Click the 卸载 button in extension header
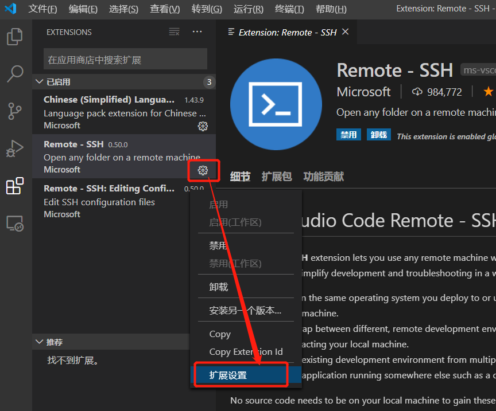Image resolution: width=496 pixels, height=411 pixels. coord(379,135)
